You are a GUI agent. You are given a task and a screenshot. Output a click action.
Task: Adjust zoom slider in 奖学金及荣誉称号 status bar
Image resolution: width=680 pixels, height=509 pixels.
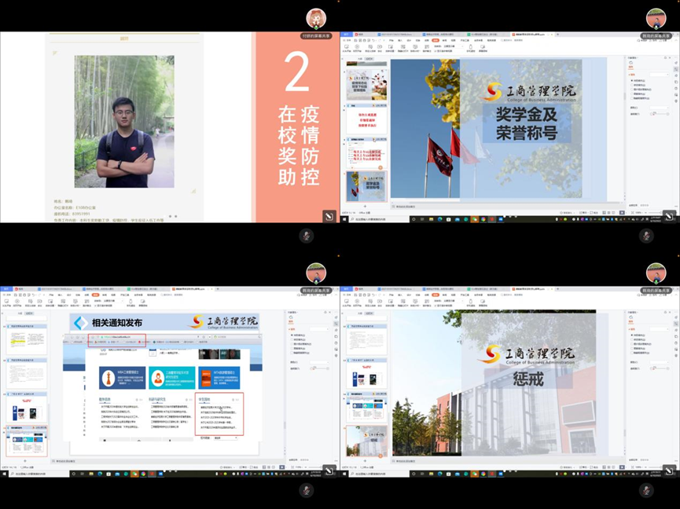coord(657,213)
